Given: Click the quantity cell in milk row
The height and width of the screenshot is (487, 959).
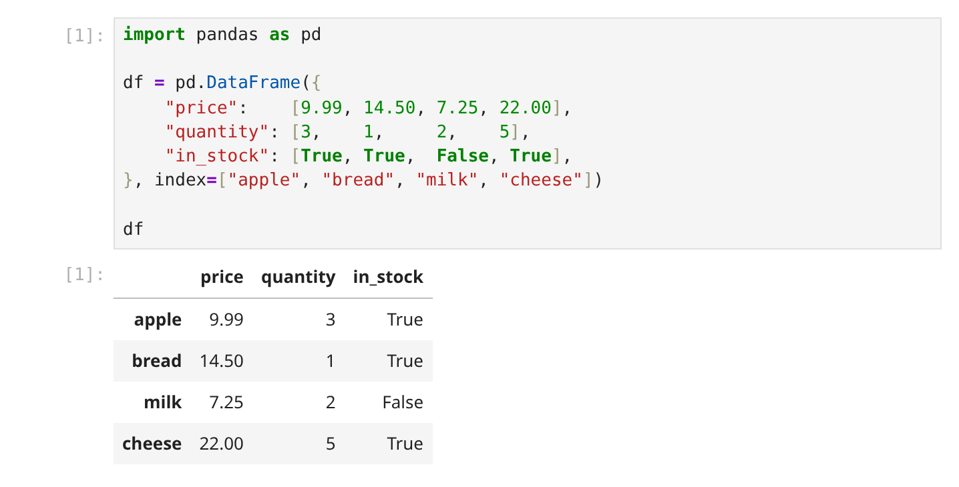Looking at the screenshot, I should [330, 402].
